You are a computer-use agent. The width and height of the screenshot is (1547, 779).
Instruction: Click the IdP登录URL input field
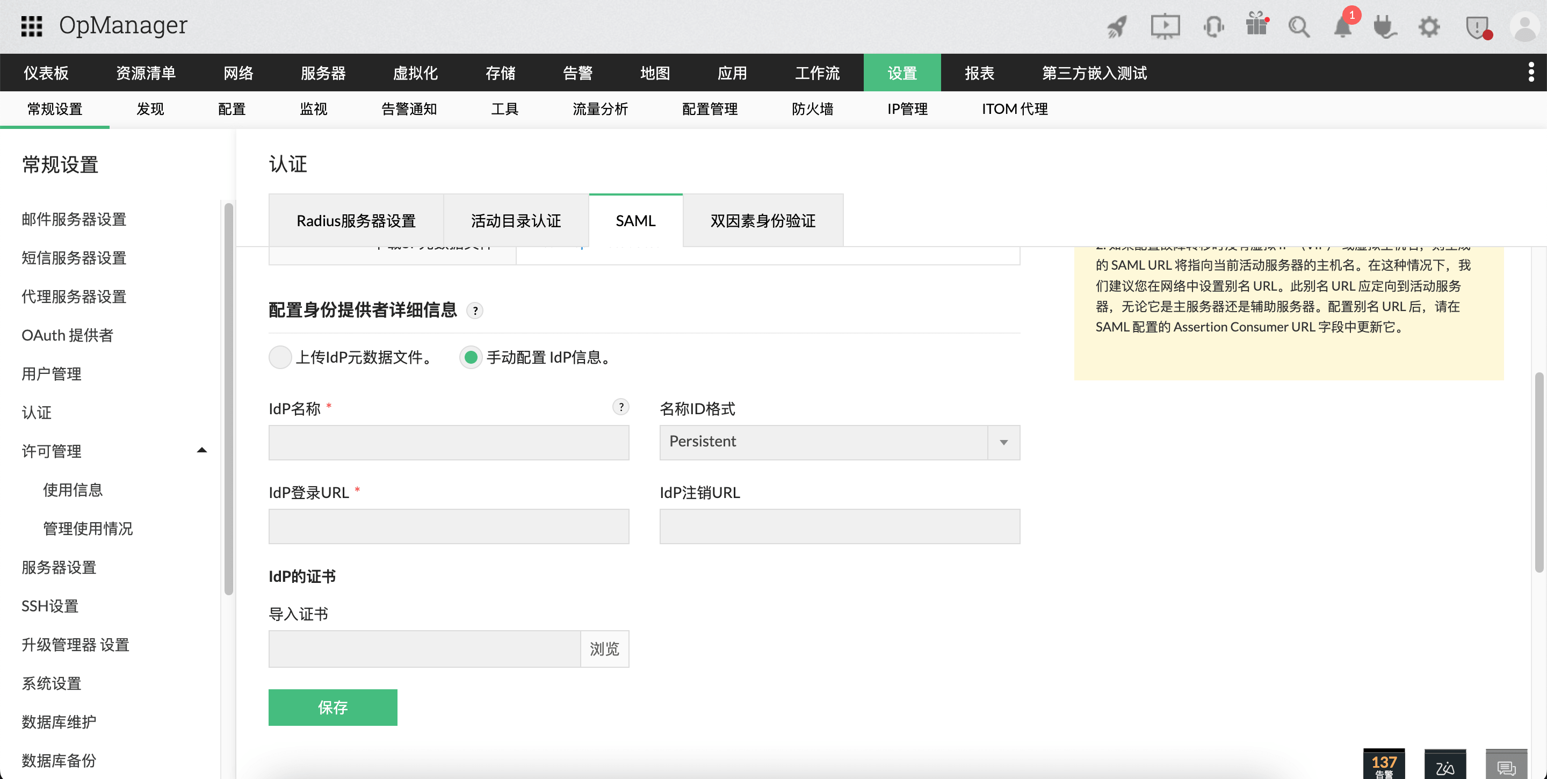coord(449,526)
